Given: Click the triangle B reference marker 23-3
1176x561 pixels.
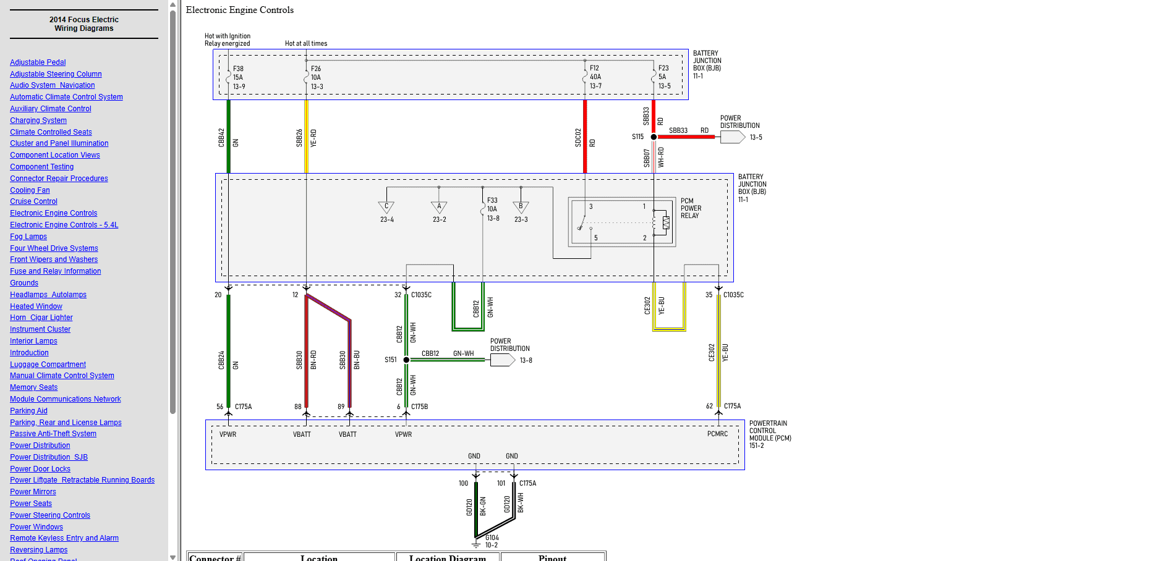Looking at the screenshot, I should pyautogui.click(x=521, y=207).
